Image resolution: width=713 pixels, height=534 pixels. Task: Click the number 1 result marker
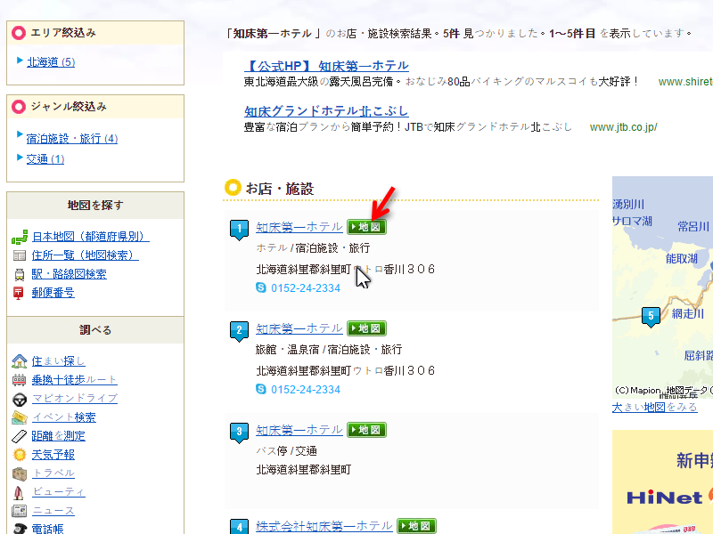[x=239, y=230]
